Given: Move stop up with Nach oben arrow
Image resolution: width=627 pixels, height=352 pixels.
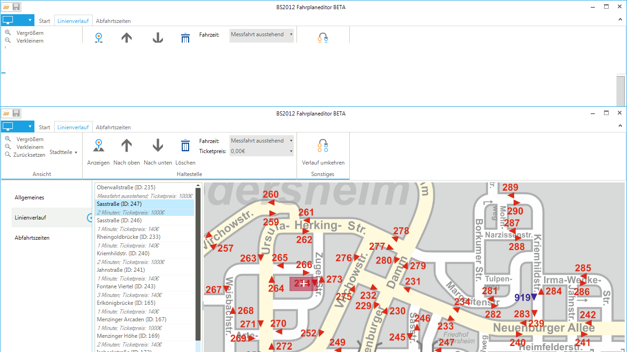Looking at the screenshot, I should pos(127,146).
